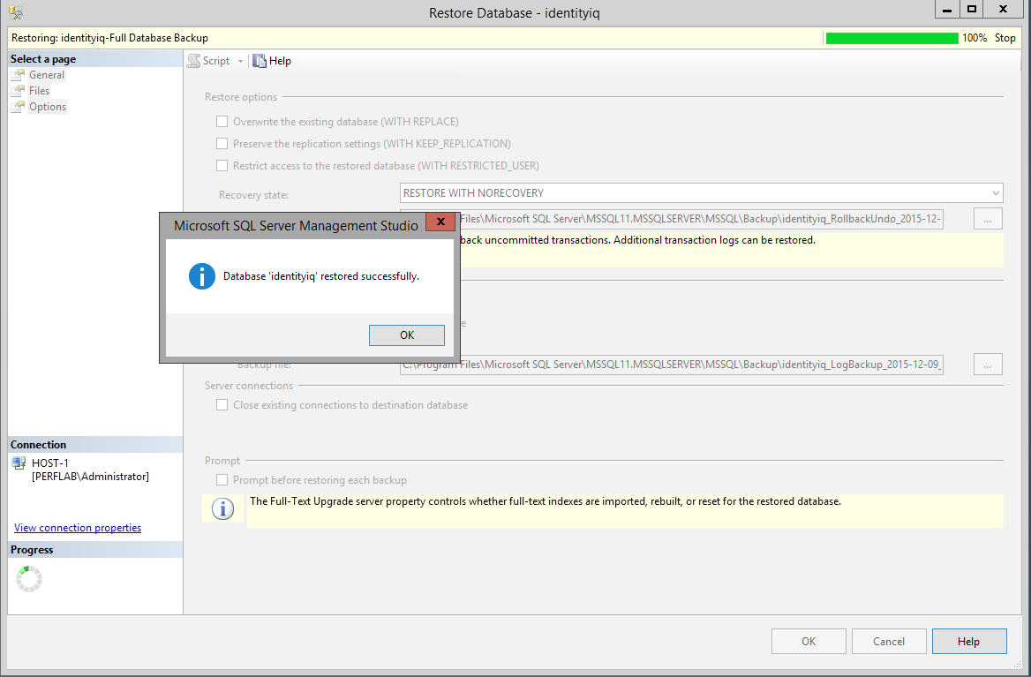Select the General page icon

click(18, 75)
